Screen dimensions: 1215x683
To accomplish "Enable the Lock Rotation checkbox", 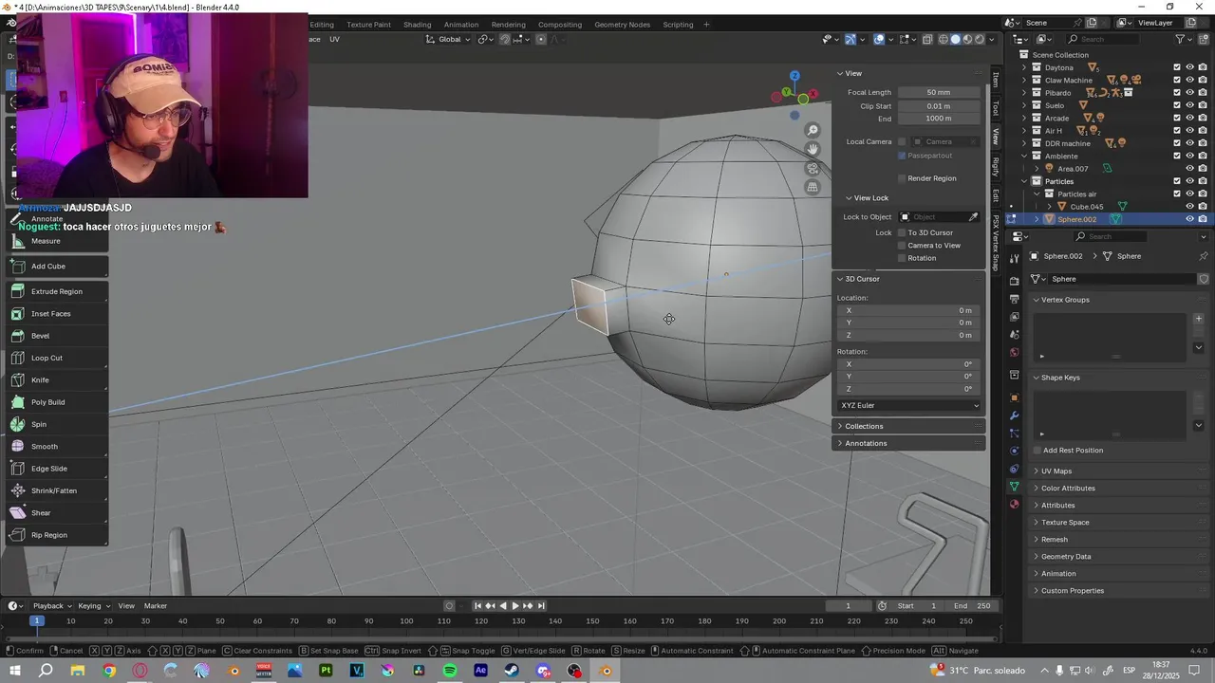I will [902, 258].
